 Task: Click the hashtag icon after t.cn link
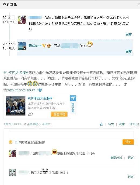click(40, 90)
